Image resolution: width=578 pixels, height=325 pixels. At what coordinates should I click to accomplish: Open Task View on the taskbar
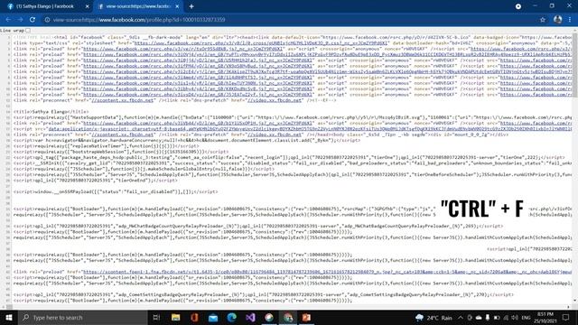coord(156,317)
